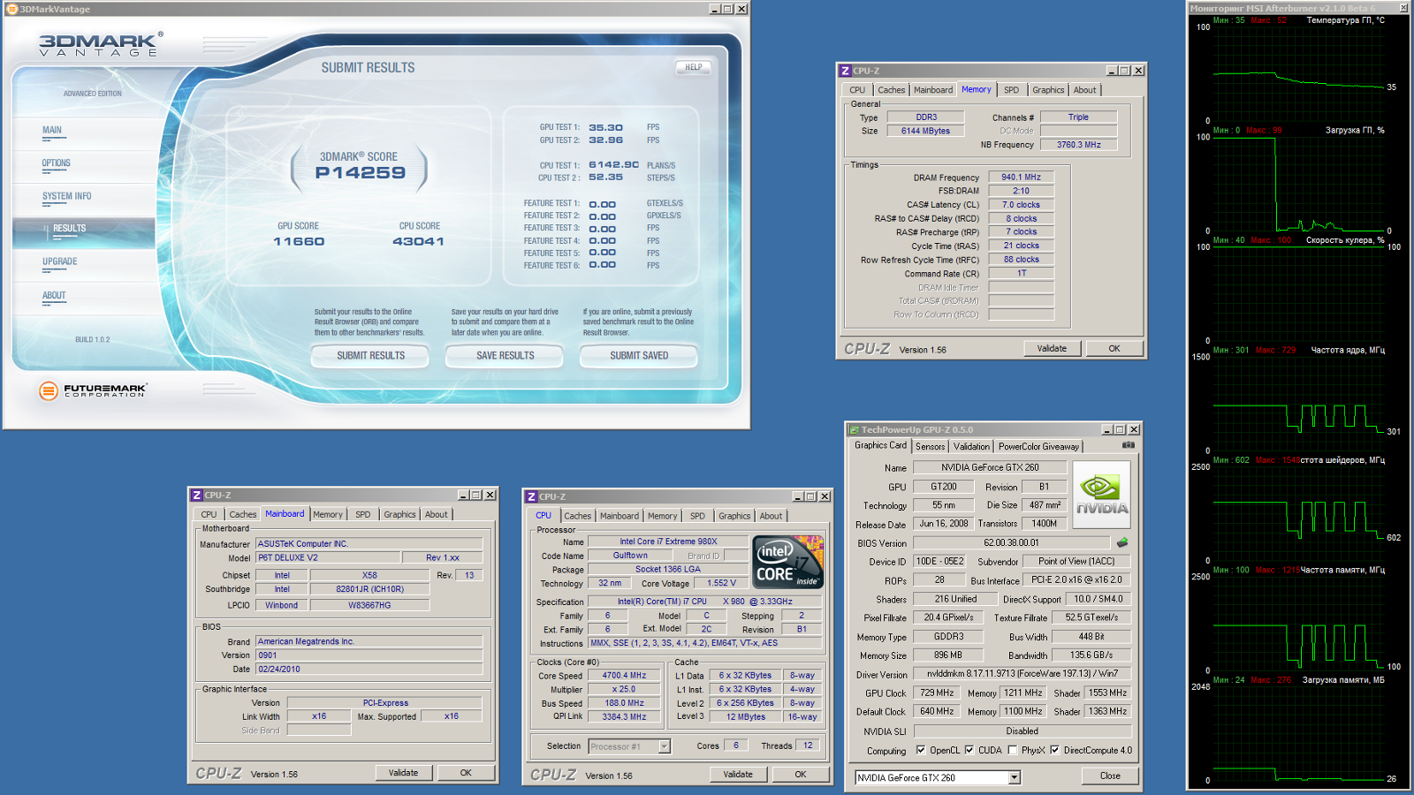Click the save BIOS chip icon in GPU-Z
Screen dimensions: 1414x795
click(1122, 542)
